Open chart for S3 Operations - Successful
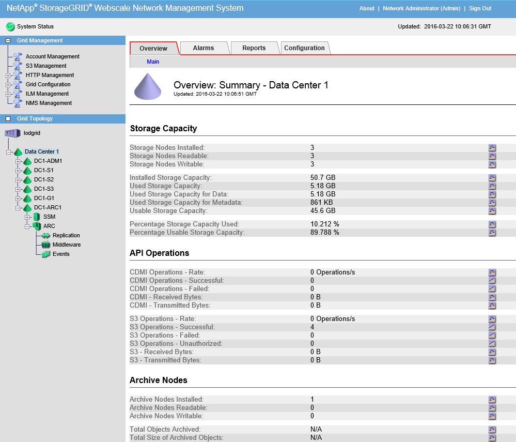The width and height of the screenshot is (516, 442). (492, 327)
